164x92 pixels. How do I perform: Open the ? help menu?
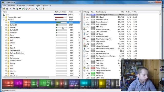50,6
